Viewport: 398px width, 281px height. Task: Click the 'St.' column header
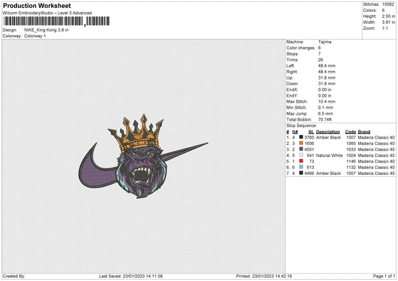(311, 132)
